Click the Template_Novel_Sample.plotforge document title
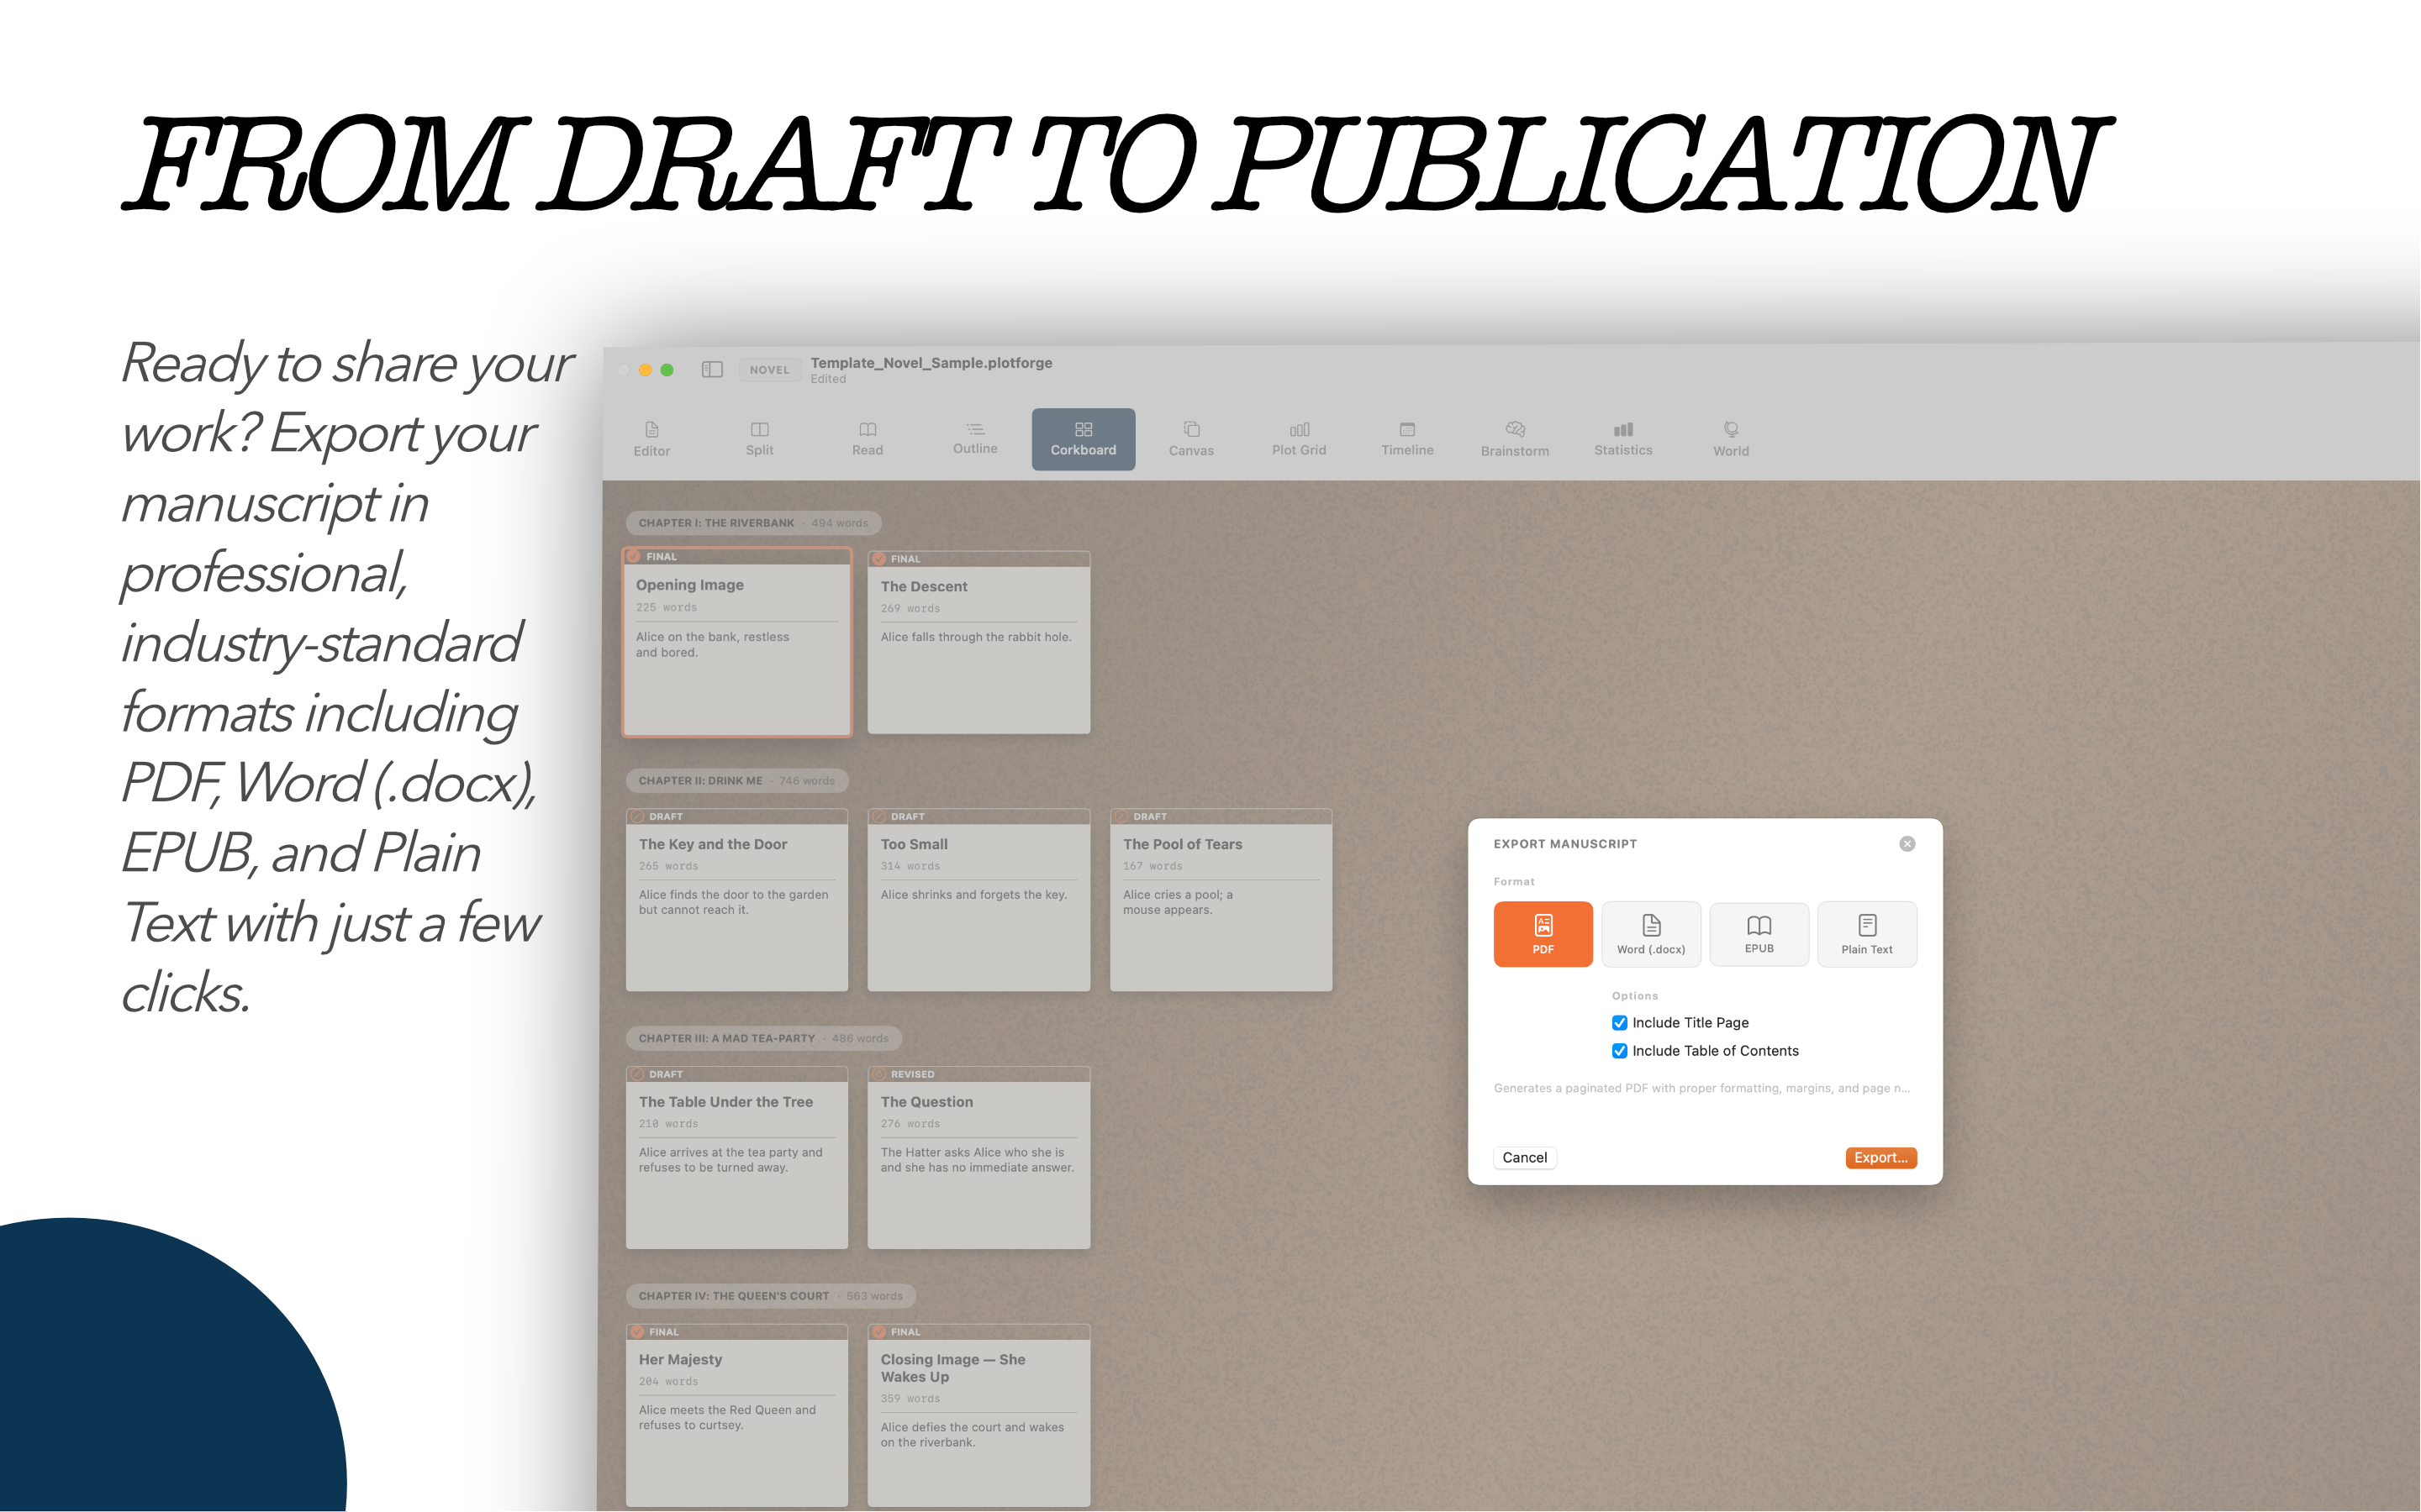 coord(931,363)
